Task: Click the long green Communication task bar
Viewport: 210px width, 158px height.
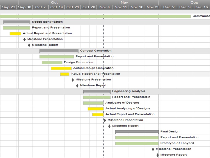Action: (95, 16)
